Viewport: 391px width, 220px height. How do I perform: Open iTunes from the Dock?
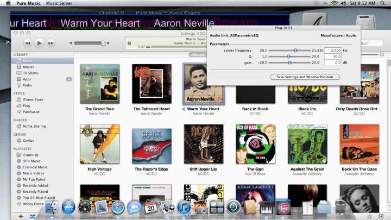tap(184, 208)
